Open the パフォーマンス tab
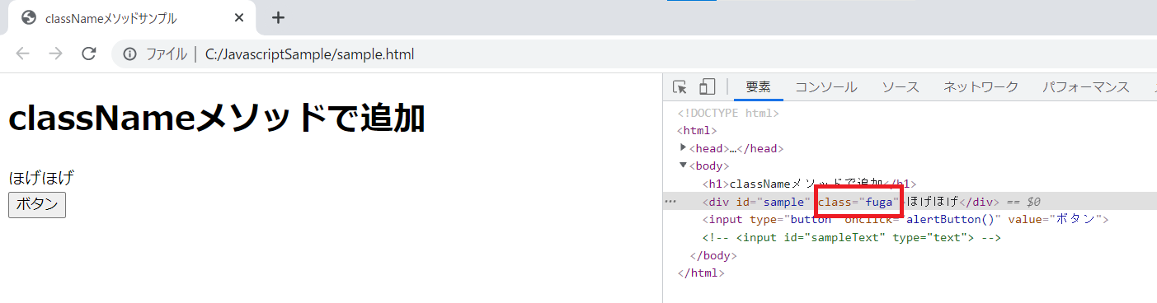Image resolution: width=1157 pixels, height=303 pixels. click(x=1085, y=87)
